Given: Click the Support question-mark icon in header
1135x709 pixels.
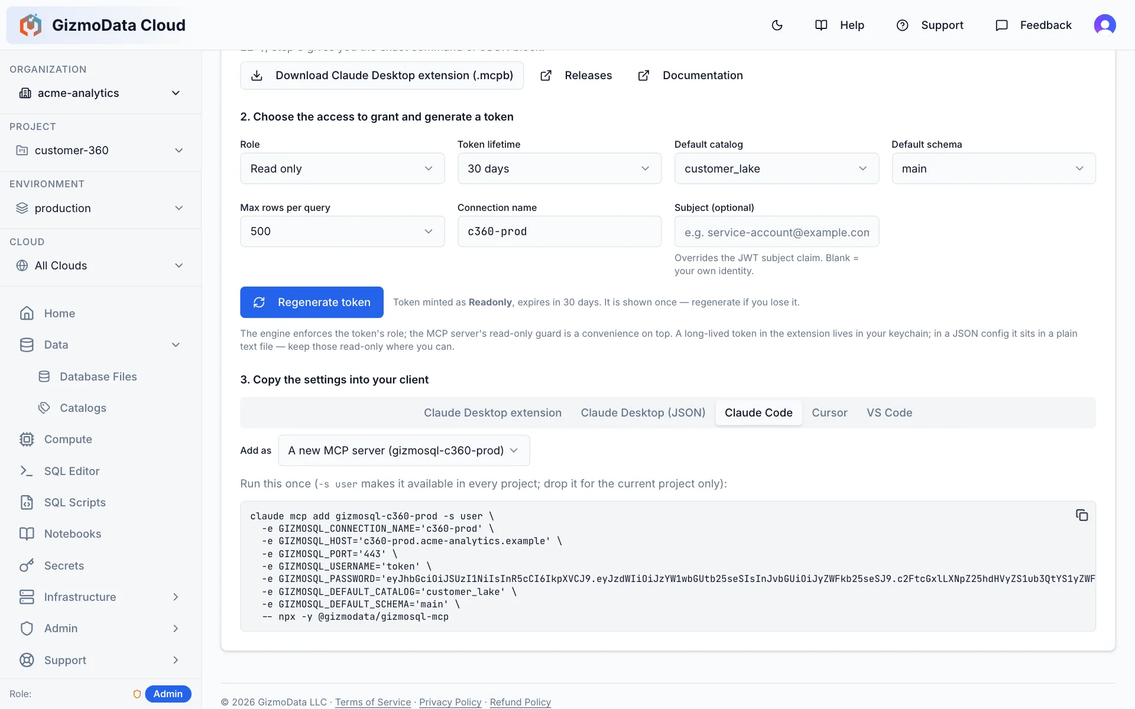Looking at the screenshot, I should pyautogui.click(x=902, y=25).
